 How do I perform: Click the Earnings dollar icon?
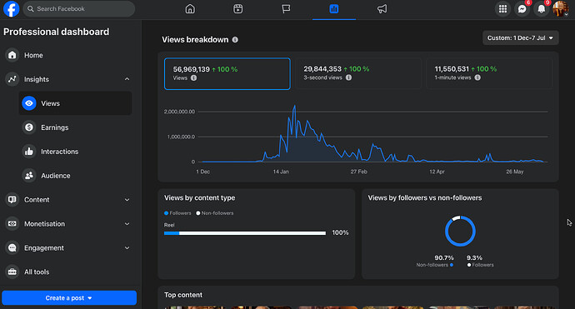pos(29,127)
